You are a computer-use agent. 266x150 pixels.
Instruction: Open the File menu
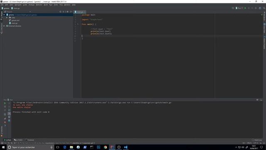tap(2, 5)
